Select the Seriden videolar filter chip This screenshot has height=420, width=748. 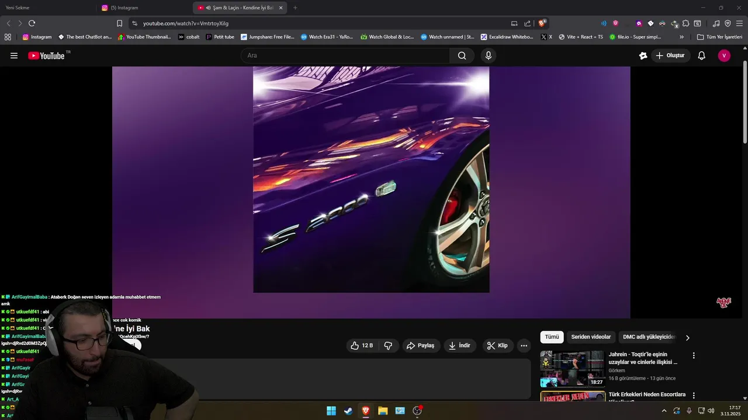click(591, 337)
